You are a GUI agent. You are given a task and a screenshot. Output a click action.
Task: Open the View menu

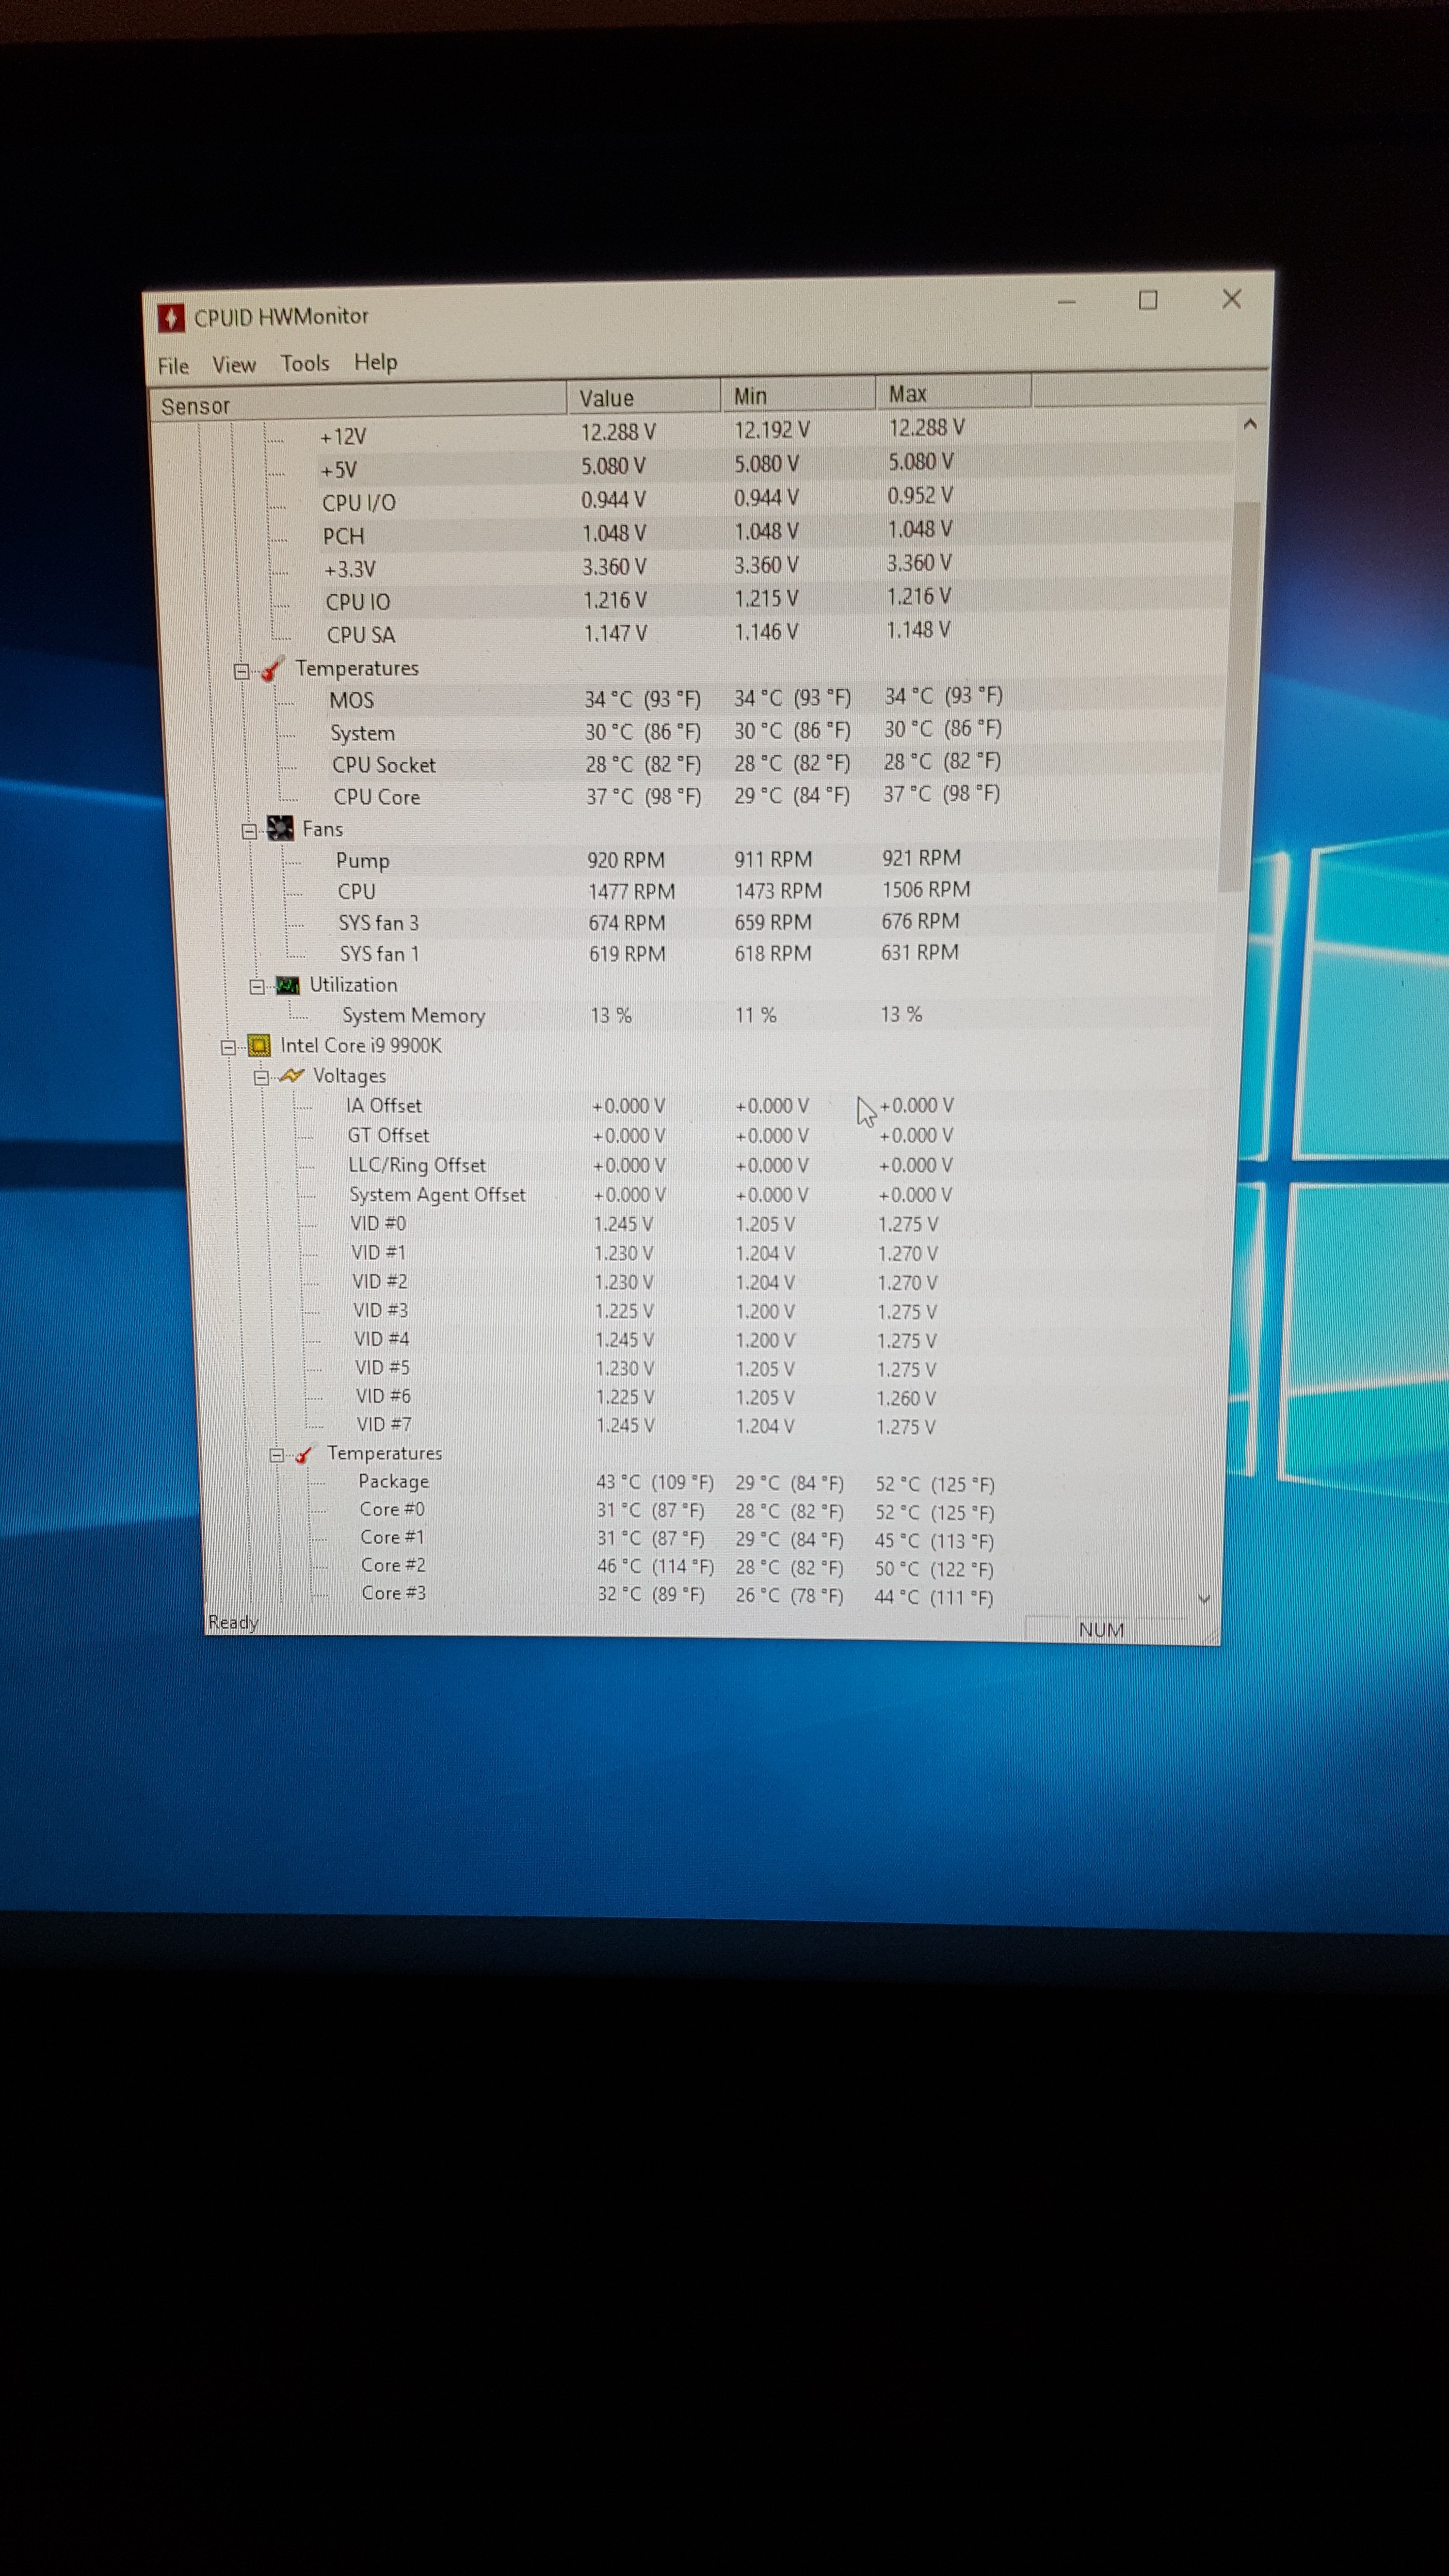pyautogui.click(x=234, y=365)
